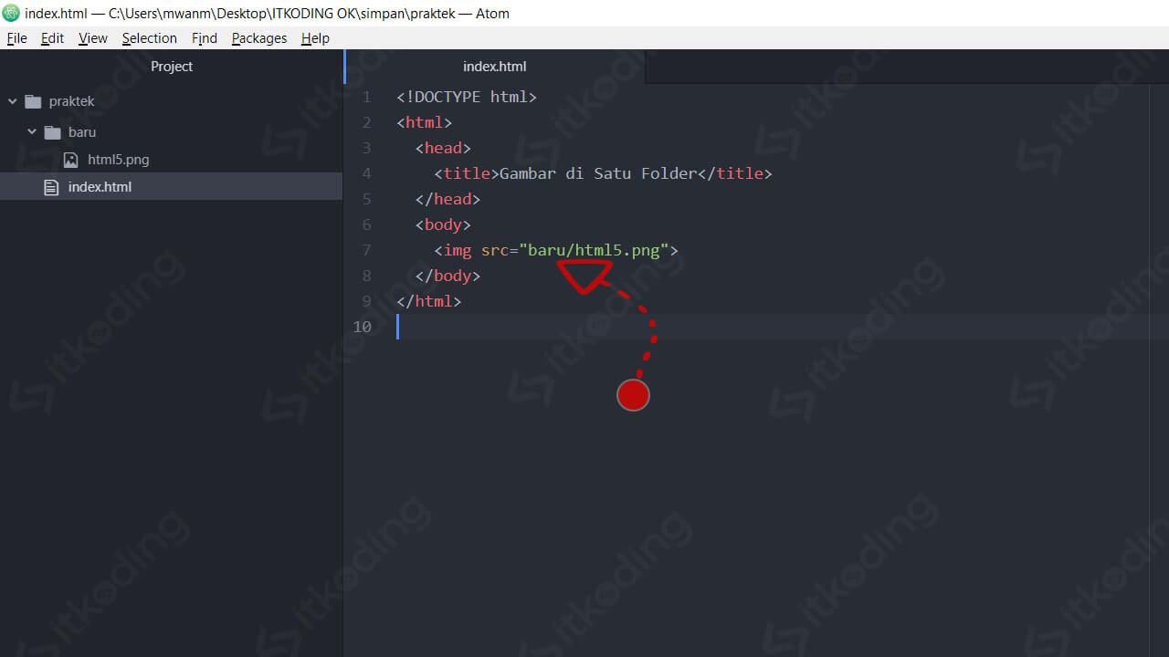Collapse the praktek folder chevron
The image size is (1169, 657).
click(12, 101)
